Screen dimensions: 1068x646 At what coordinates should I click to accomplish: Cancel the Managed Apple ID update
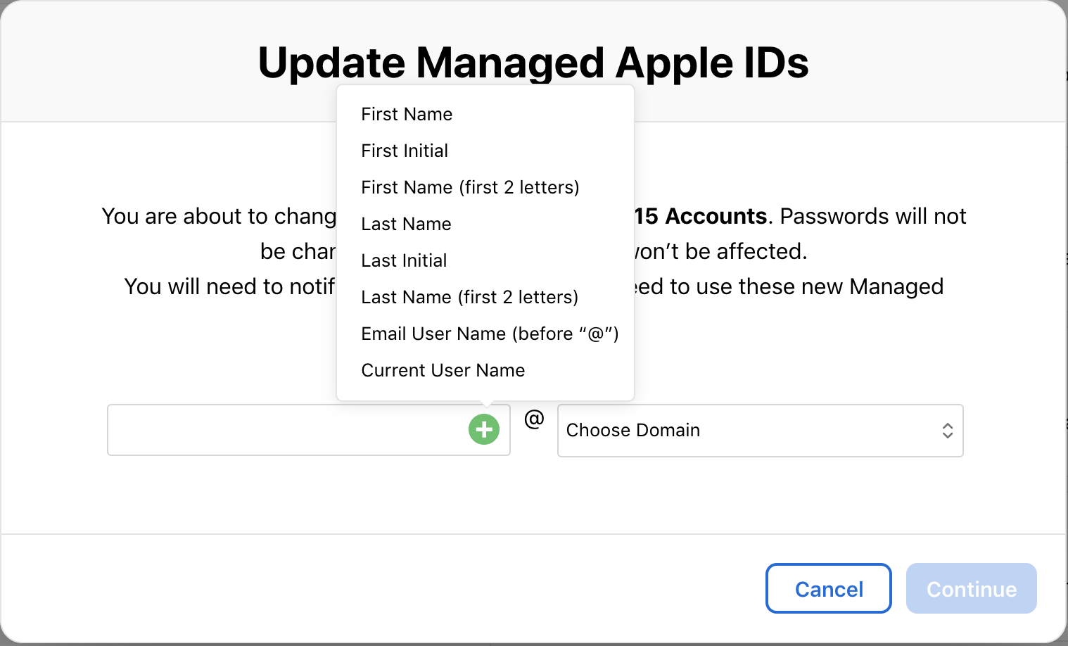829,588
